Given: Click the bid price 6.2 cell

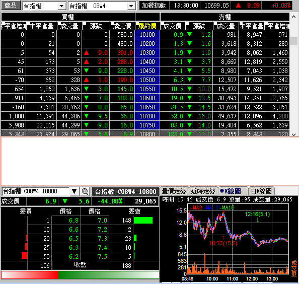Looking at the screenshot, I should pyautogui.click(x=66, y=257).
